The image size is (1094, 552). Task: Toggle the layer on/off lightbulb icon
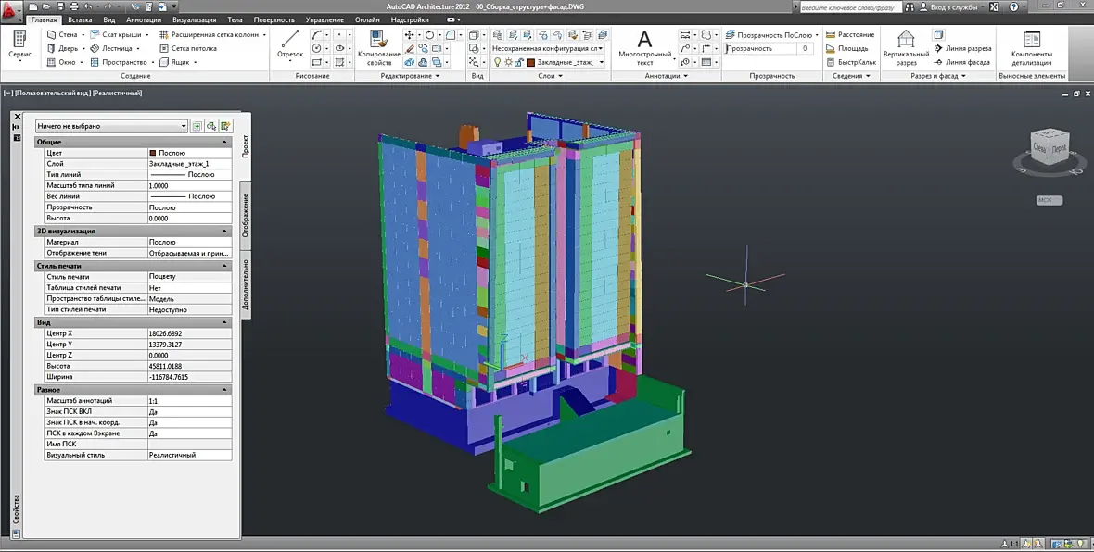498,63
